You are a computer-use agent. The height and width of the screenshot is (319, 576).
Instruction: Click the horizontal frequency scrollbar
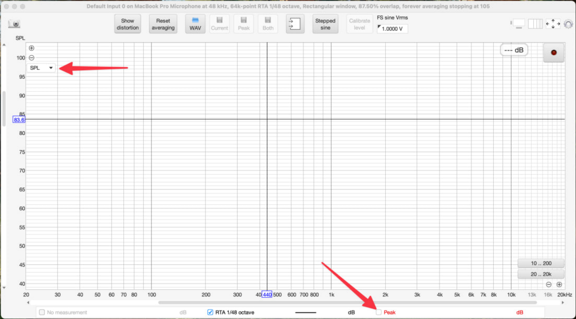(347, 303)
